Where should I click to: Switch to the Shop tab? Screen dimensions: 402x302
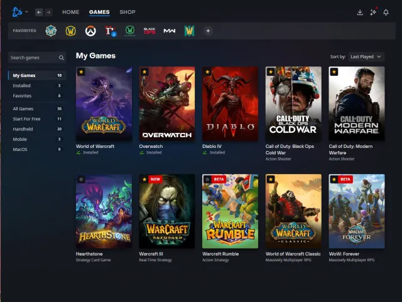(x=128, y=12)
